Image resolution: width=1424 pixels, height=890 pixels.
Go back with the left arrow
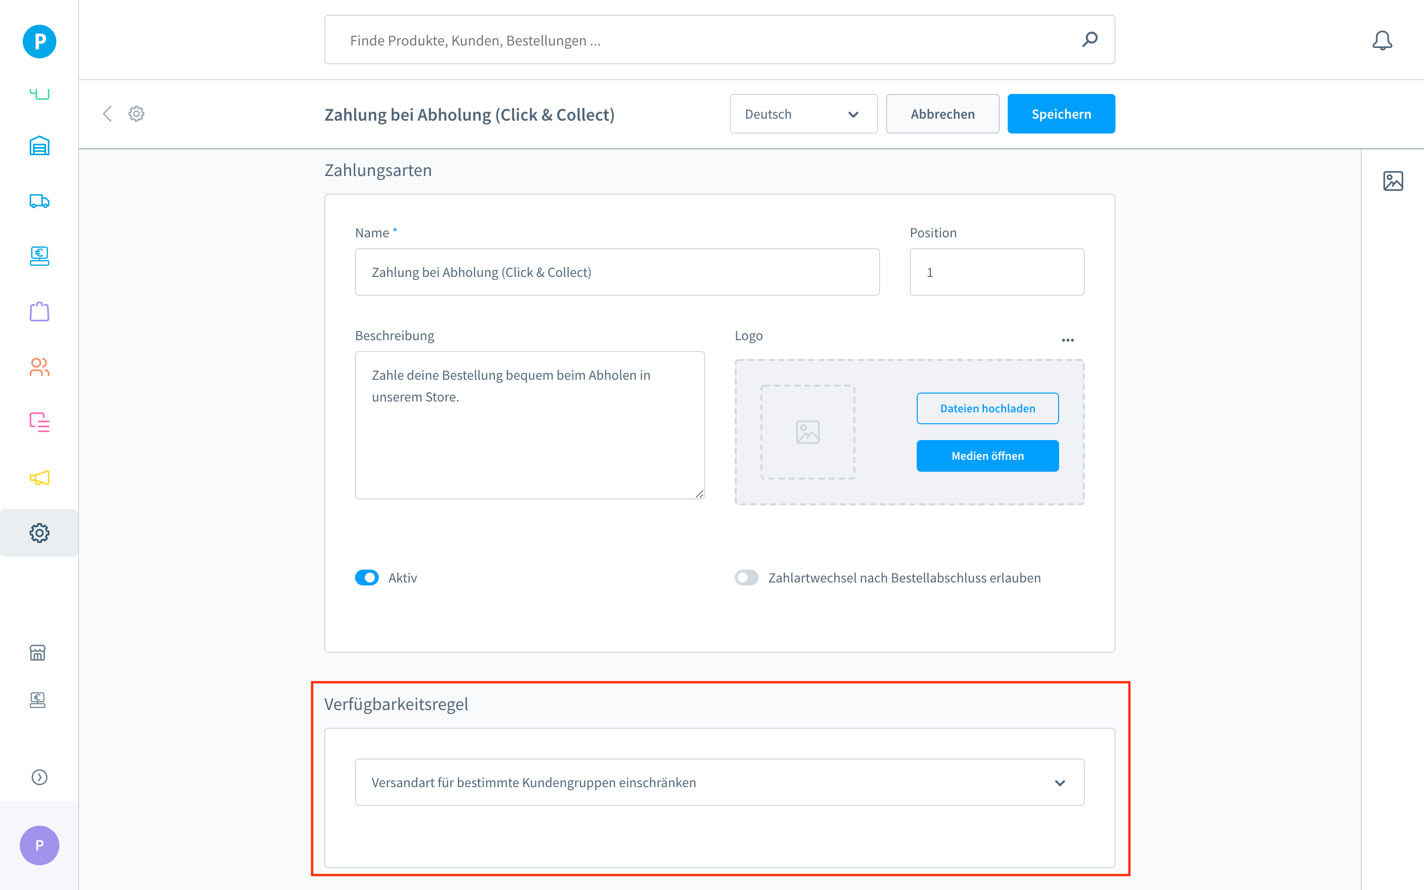(107, 114)
